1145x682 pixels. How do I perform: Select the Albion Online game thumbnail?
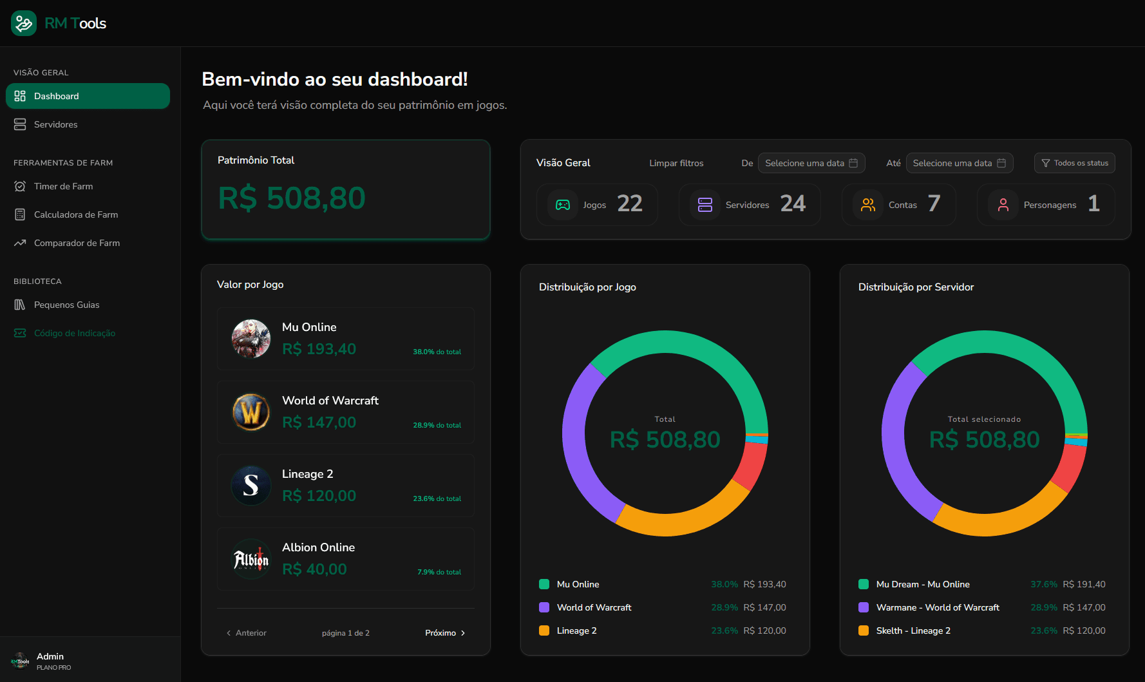[251, 559]
